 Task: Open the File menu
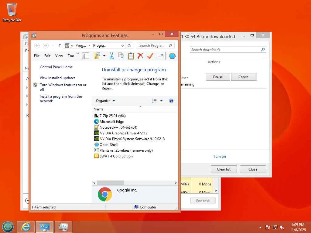[x=37, y=56]
